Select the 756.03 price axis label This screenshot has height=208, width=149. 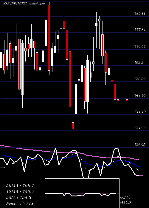click(140, 79)
